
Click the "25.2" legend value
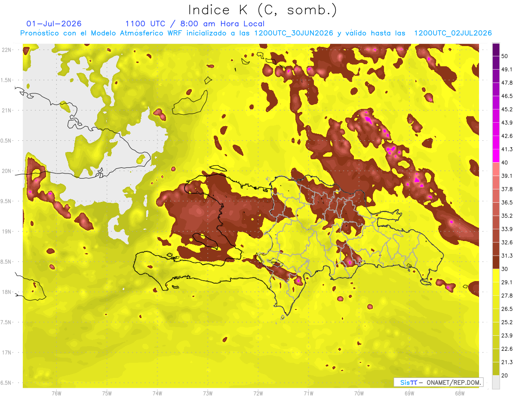pyautogui.click(x=507, y=322)
